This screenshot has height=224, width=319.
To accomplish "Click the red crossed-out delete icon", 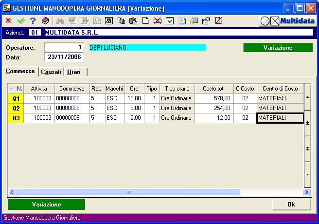I will pos(158,21).
